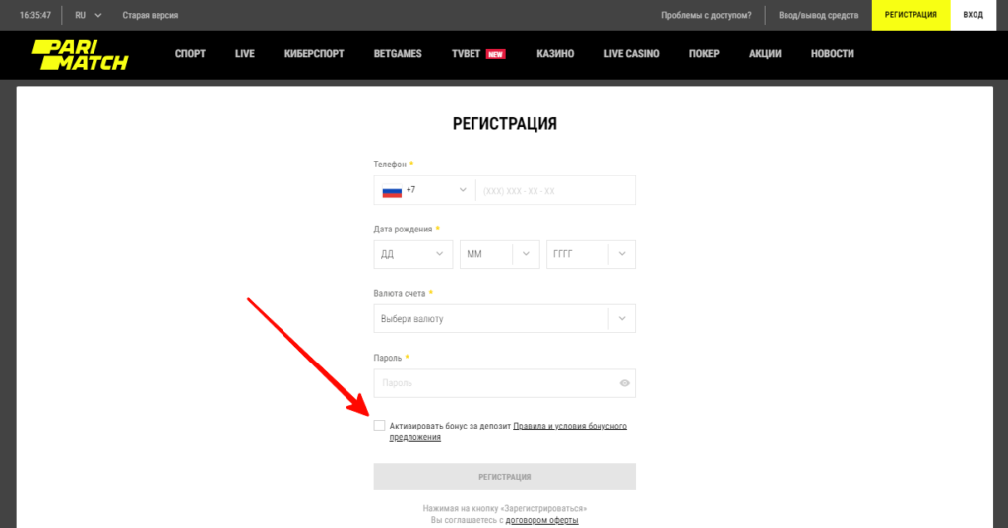Image resolution: width=1008 pixels, height=528 pixels.
Task: Select LIVE CASINO in navigation
Action: [631, 54]
